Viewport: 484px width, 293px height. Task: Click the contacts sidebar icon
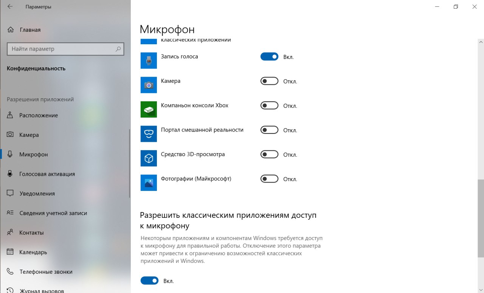10,233
